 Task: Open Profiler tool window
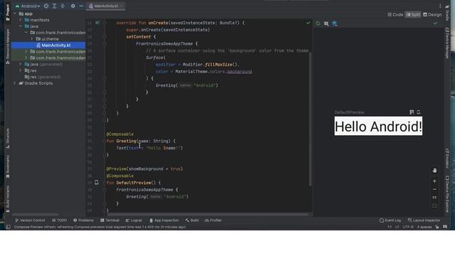(213, 220)
